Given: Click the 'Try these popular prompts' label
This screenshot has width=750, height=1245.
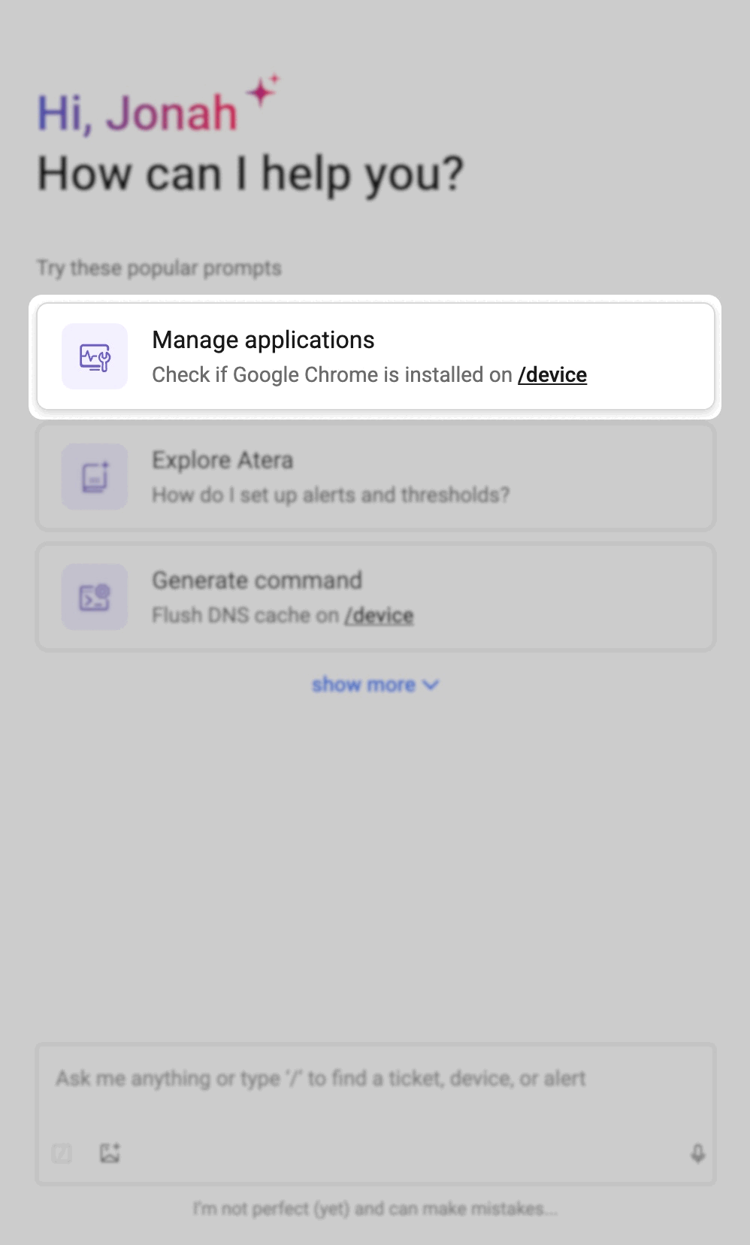Looking at the screenshot, I should pos(159,268).
